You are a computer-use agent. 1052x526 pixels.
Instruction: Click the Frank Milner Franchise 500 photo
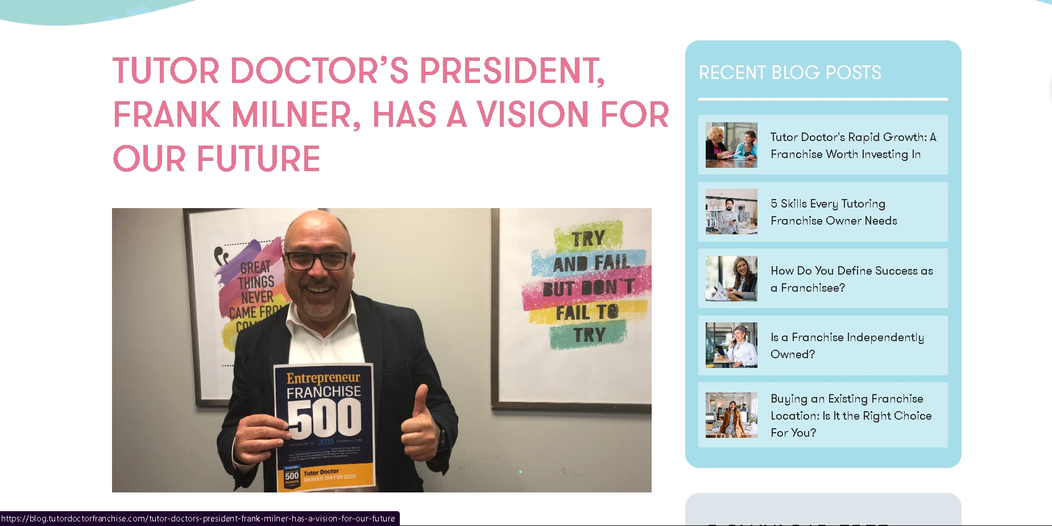click(382, 350)
